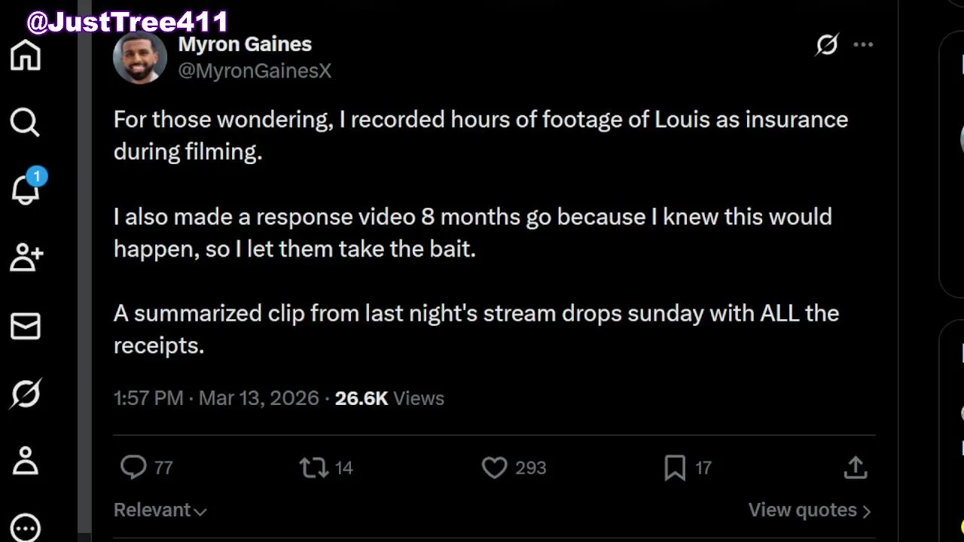The image size is (964, 542).
Task: Expand the Relevant reply sort dropdown
Action: pos(160,510)
